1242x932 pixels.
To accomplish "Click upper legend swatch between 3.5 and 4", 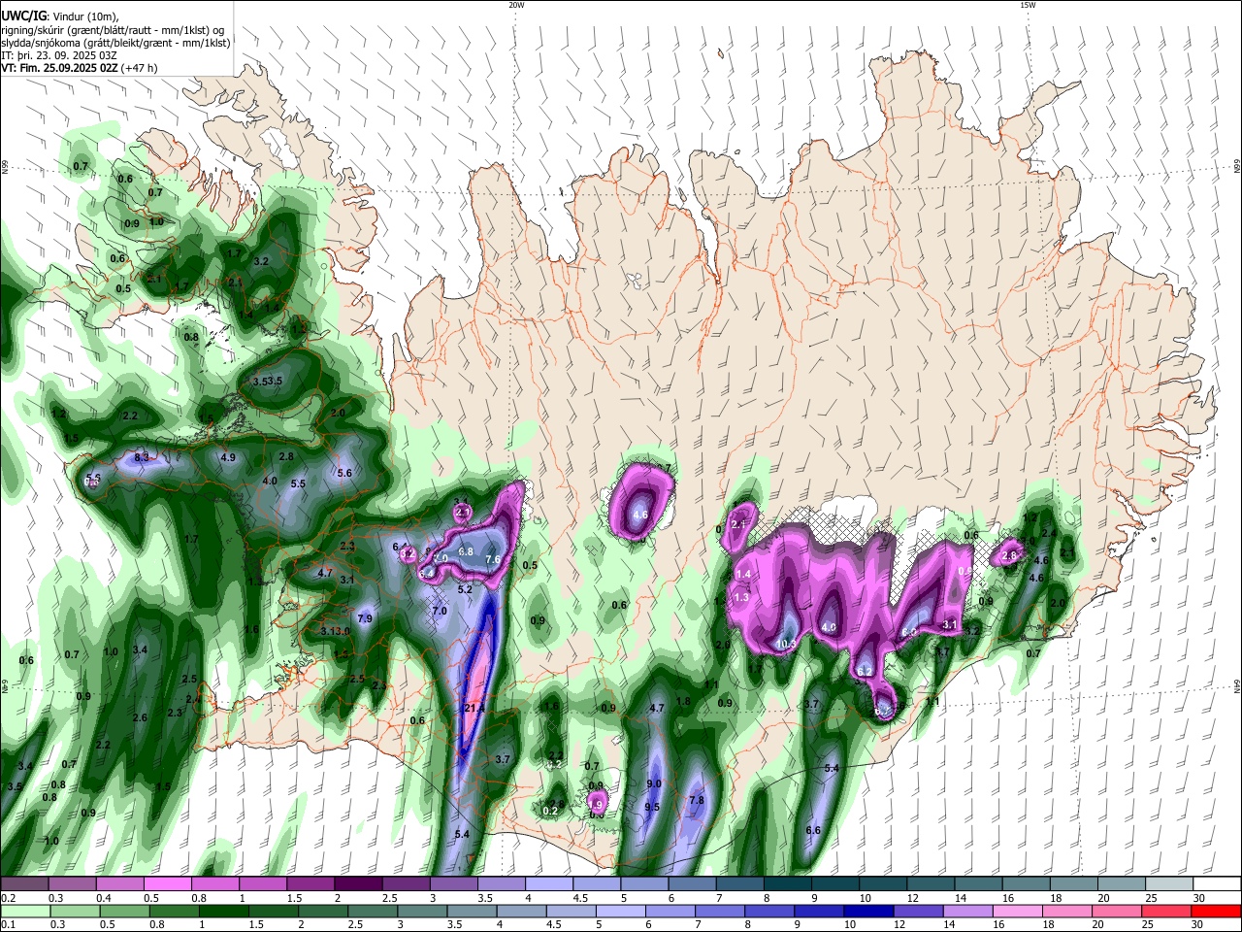I will 501,884.
